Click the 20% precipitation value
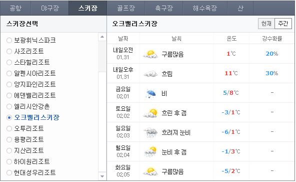 [272, 54]
